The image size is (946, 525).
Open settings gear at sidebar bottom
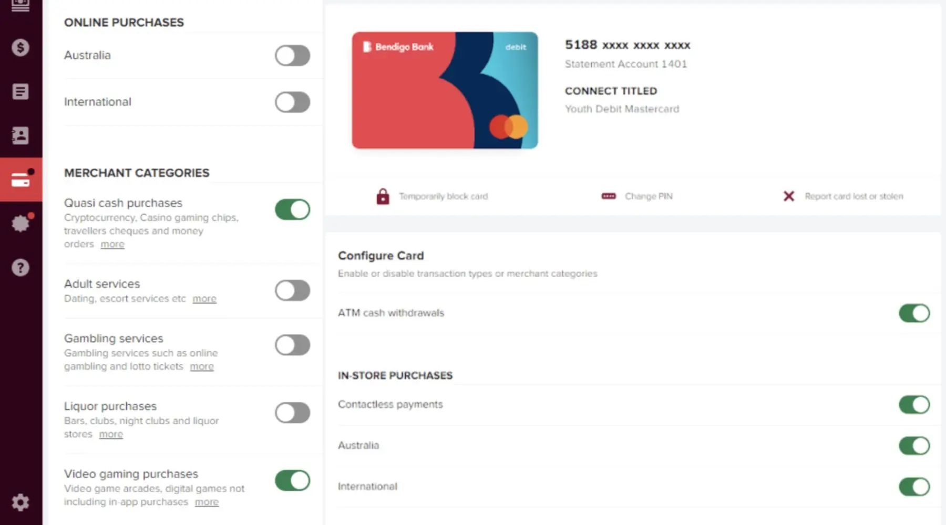(x=20, y=502)
